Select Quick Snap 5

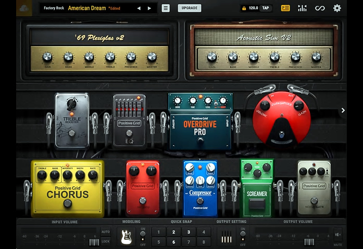[x=158, y=242]
